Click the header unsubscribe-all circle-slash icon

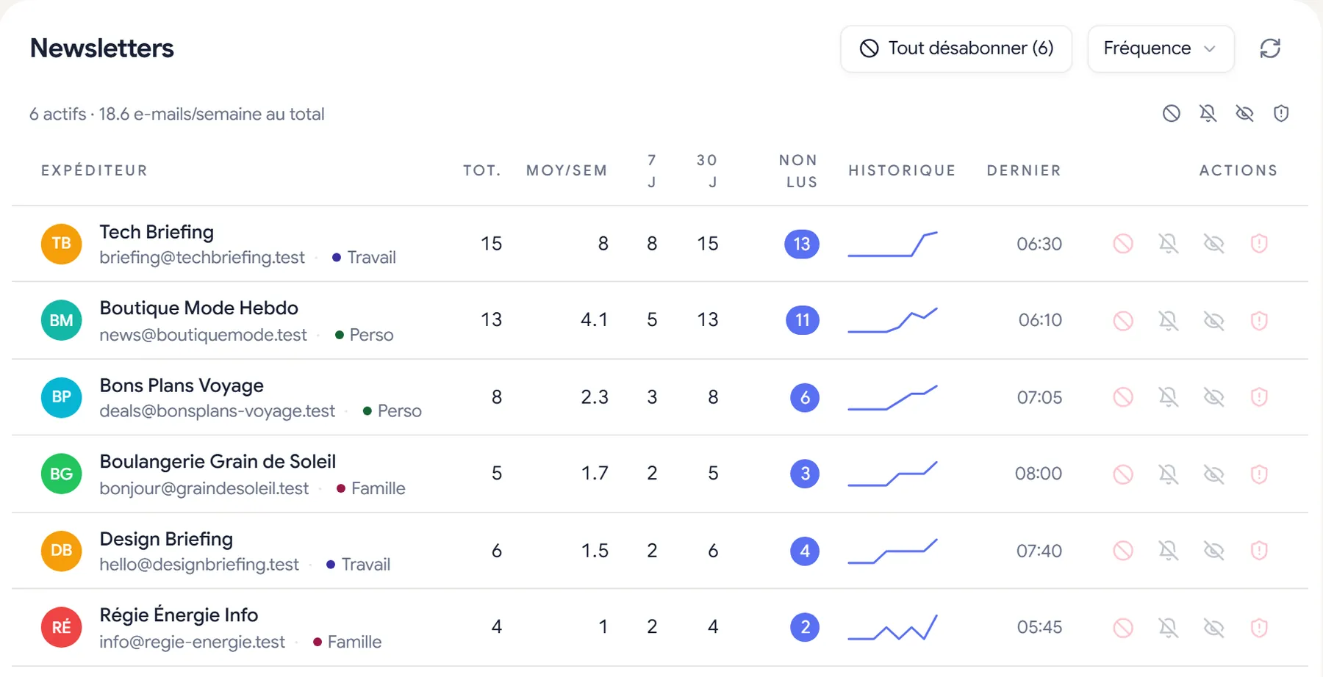click(1172, 113)
